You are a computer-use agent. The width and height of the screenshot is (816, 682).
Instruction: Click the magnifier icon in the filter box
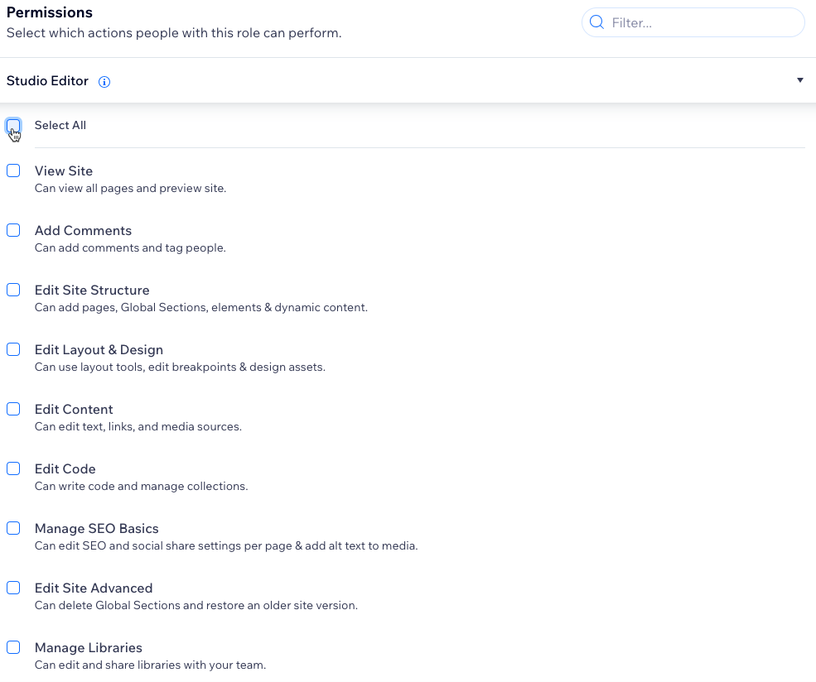click(596, 23)
